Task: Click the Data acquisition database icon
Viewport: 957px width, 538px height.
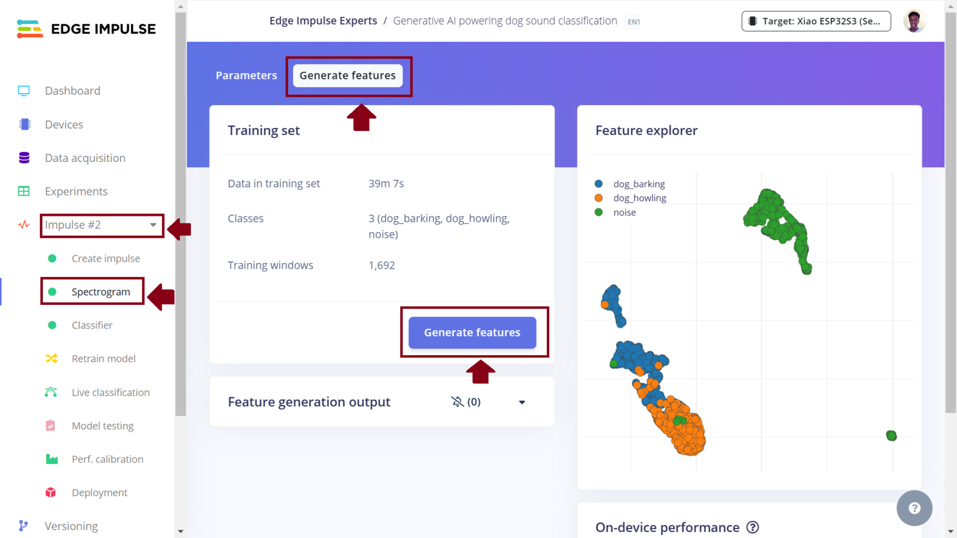Action: [24, 158]
